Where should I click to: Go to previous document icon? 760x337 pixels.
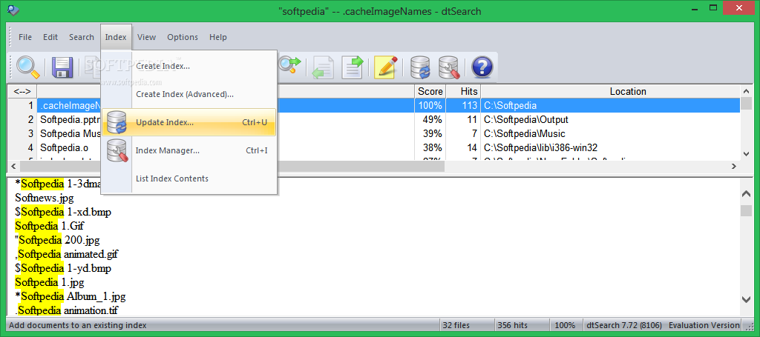[323, 67]
